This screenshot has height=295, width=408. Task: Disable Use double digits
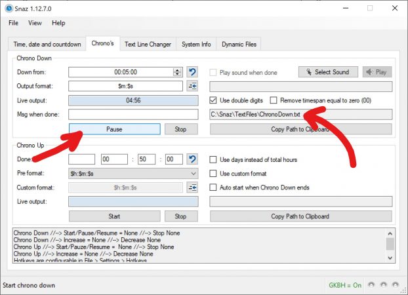click(213, 100)
